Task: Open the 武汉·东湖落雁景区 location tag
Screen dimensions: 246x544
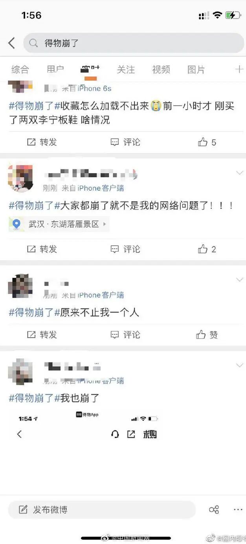Action: pyautogui.click(x=59, y=224)
